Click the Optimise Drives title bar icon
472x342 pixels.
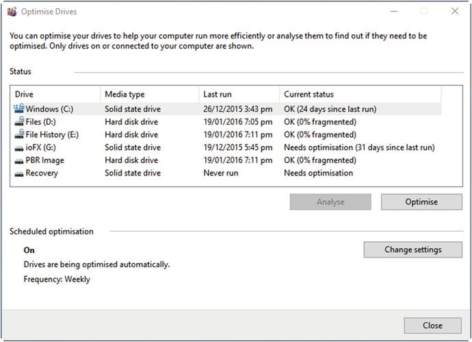[x=10, y=12]
